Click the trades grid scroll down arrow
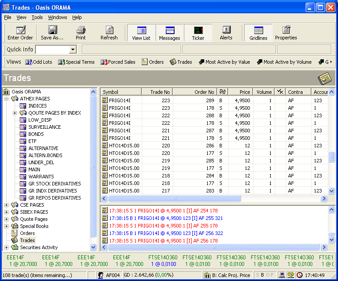This screenshot has width=338, height=281. point(331,191)
